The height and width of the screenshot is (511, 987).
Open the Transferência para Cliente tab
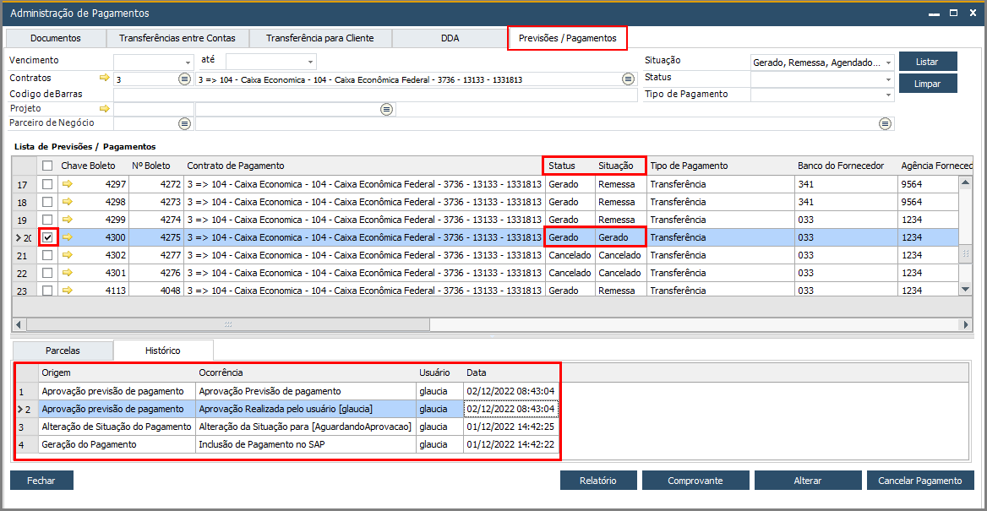coord(319,38)
